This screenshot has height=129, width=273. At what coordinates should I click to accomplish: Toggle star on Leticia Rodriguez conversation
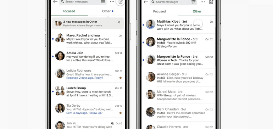pyautogui.click(x=121, y=78)
